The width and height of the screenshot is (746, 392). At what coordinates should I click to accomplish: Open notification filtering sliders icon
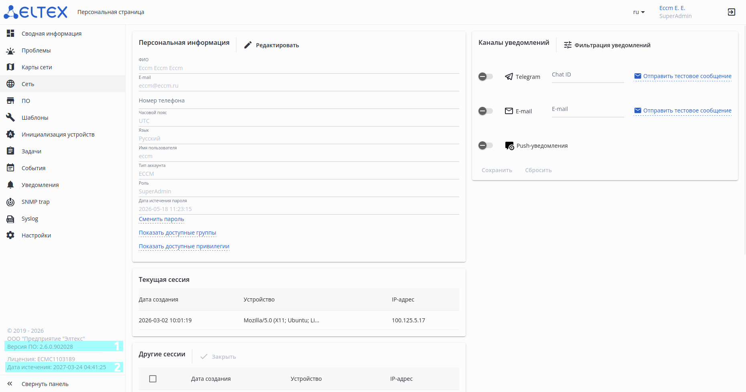tap(568, 45)
